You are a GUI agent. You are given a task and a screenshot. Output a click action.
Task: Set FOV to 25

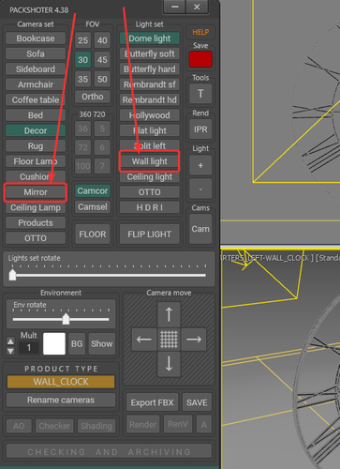pos(82,40)
